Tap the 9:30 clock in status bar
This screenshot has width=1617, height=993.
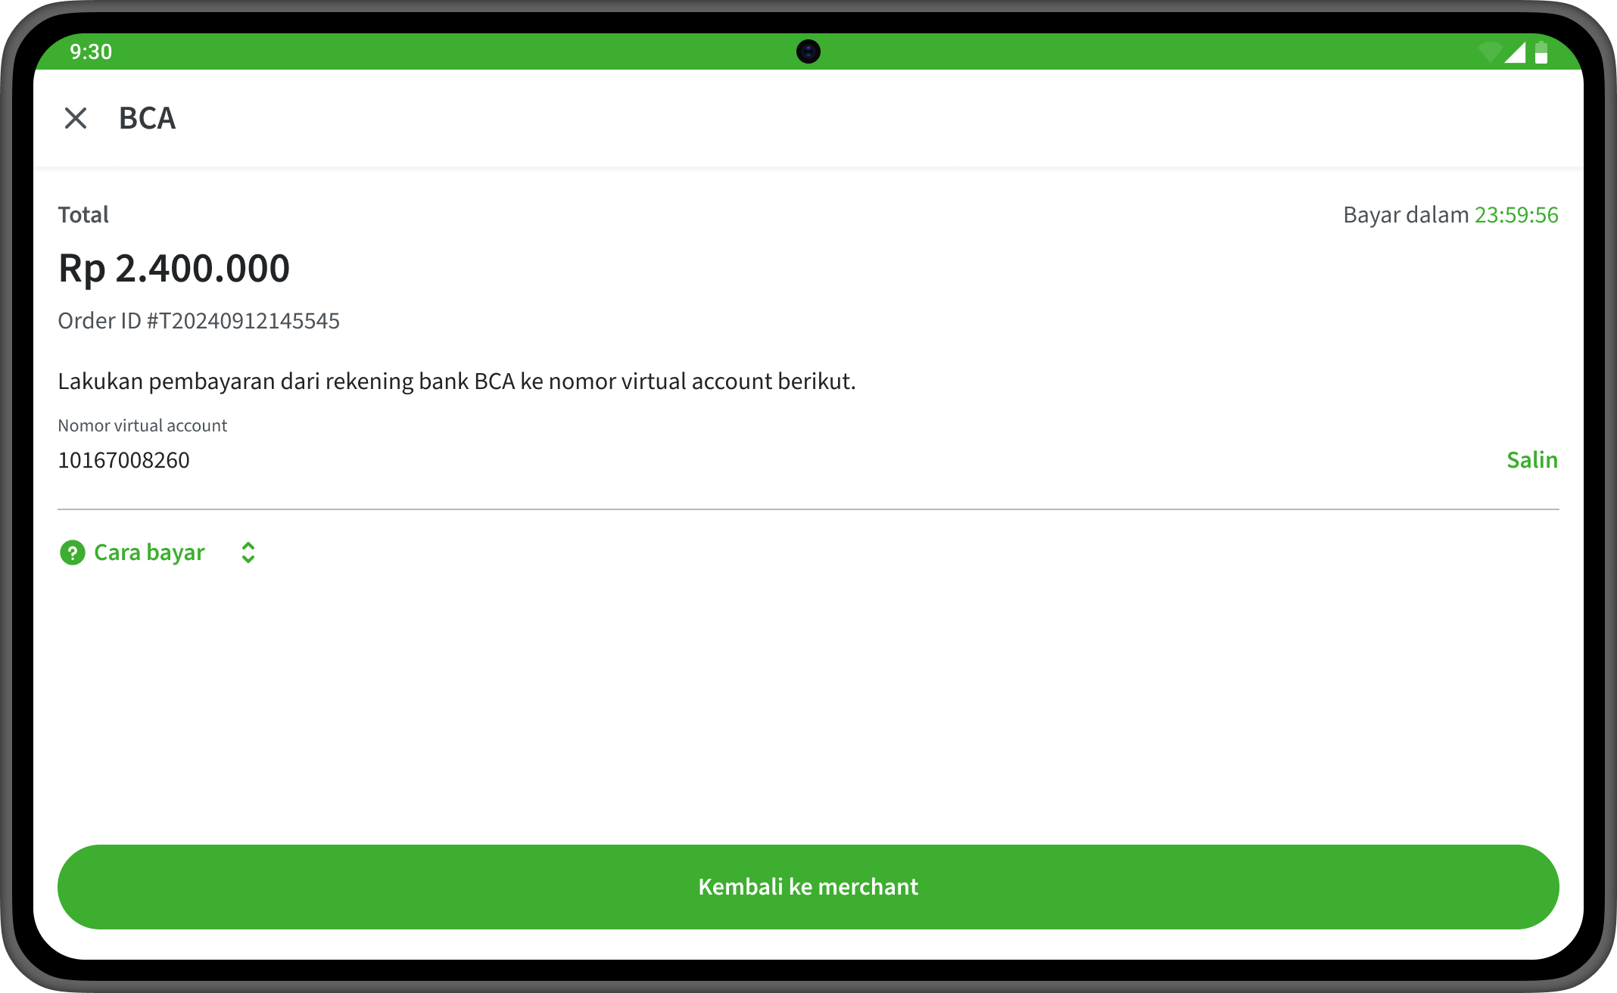tap(91, 51)
